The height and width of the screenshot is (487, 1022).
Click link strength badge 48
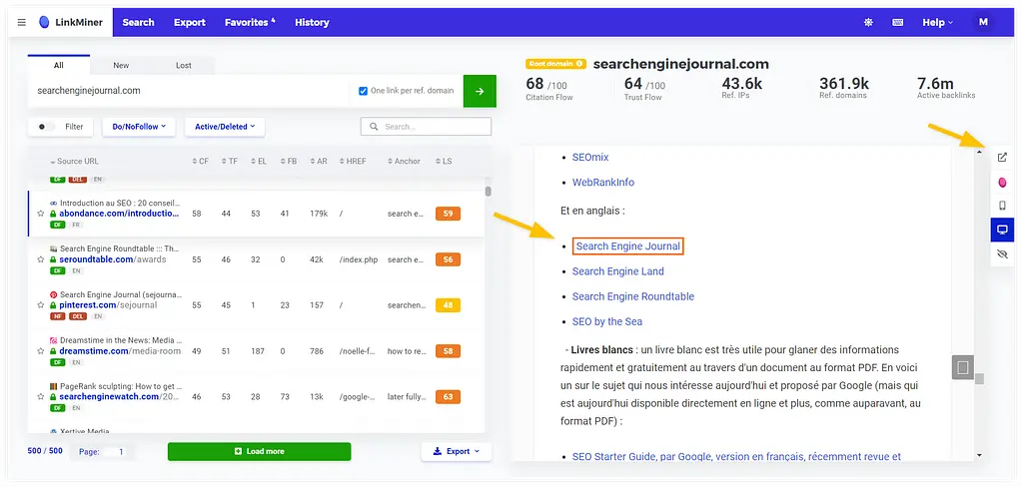click(x=448, y=305)
